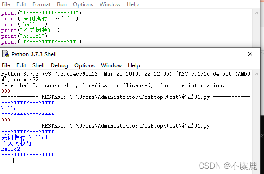Click the shell output line "不关闭换行"
Viewport: 264px width, 174px height.
point(16,143)
